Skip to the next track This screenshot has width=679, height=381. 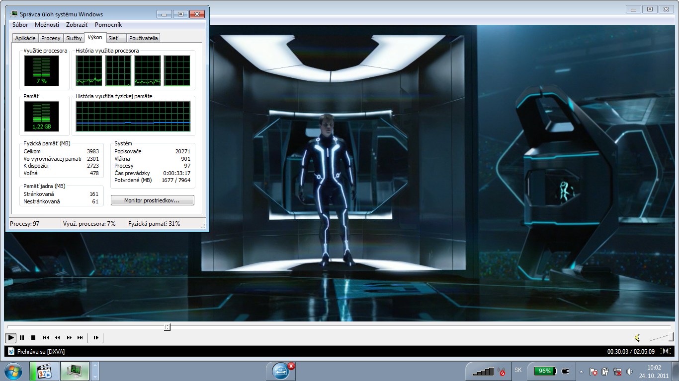(81, 338)
